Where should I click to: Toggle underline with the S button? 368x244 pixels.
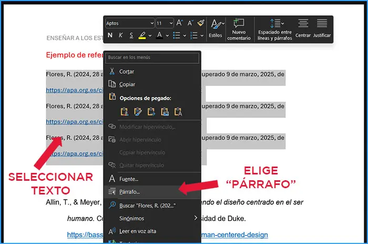(x=131, y=35)
